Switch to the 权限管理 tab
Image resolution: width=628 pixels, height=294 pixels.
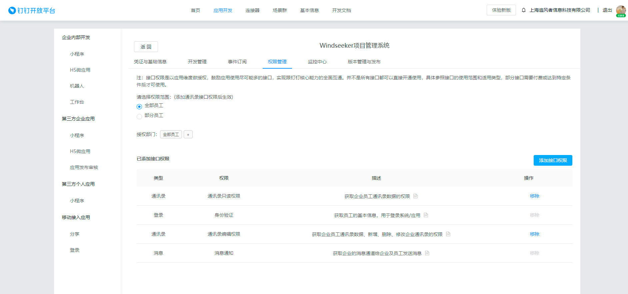pyautogui.click(x=277, y=62)
